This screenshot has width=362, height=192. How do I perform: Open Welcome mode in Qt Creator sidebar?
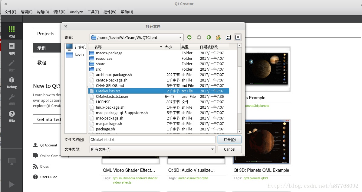click(x=12, y=32)
